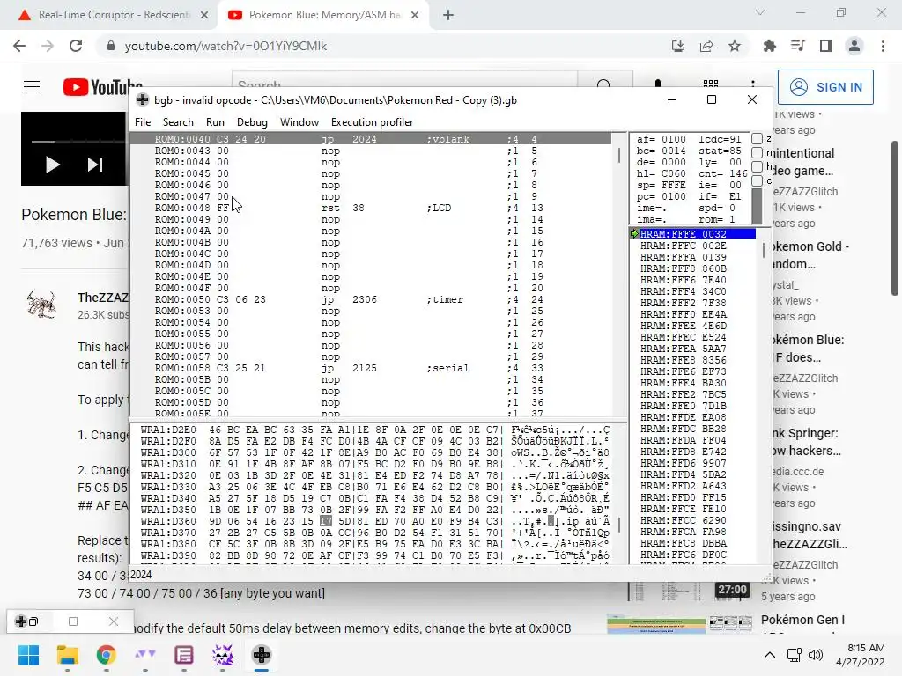Toggle the h flag checkbox
Viewport: 902px width, 676px height.
pyautogui.click(x=757, y=166)
